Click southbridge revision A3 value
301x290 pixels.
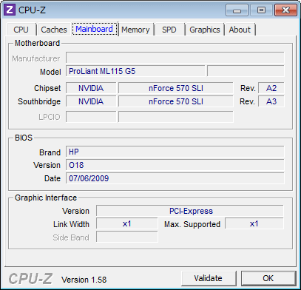(271, 101)
